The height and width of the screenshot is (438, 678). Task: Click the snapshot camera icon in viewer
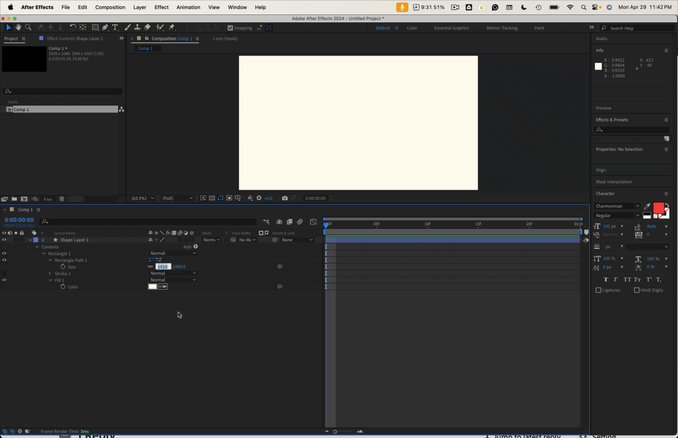tap(285, 198)
